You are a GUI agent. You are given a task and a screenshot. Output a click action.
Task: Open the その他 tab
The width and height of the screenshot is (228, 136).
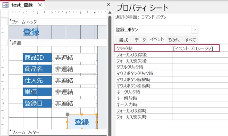[174, 40]
